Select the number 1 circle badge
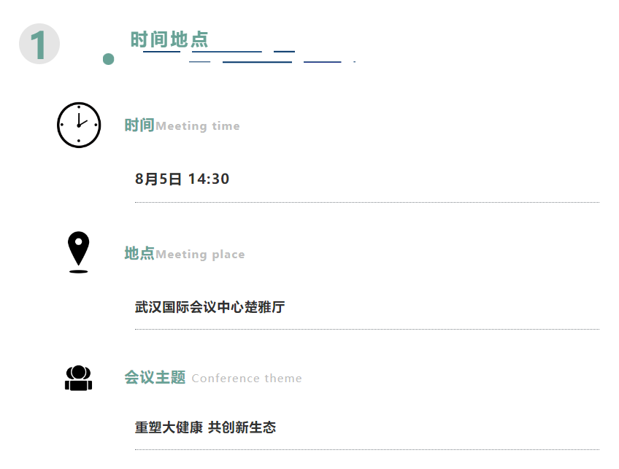 (x=39, y=44)
